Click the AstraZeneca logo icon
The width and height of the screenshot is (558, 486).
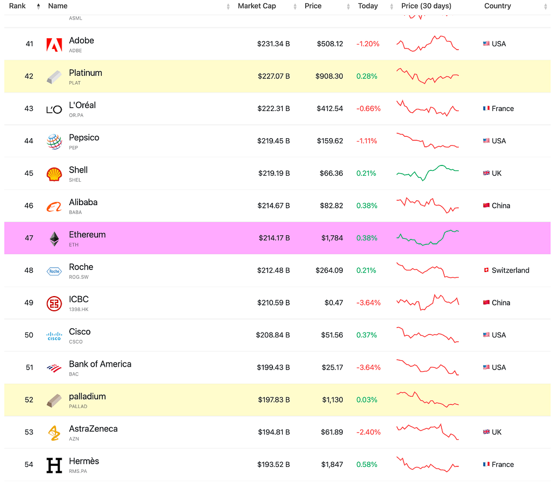point(54,433)
